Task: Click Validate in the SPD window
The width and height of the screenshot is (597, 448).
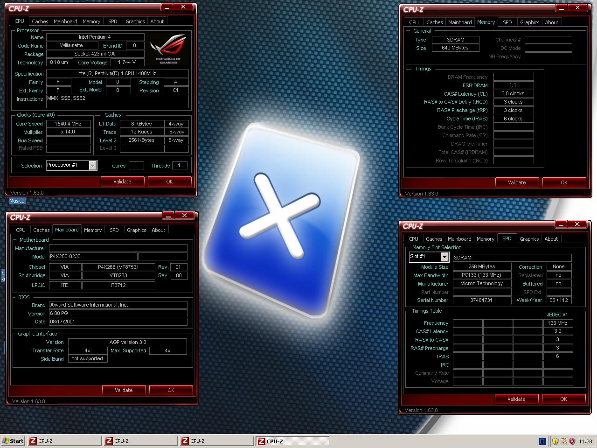Action: (516, 399)
